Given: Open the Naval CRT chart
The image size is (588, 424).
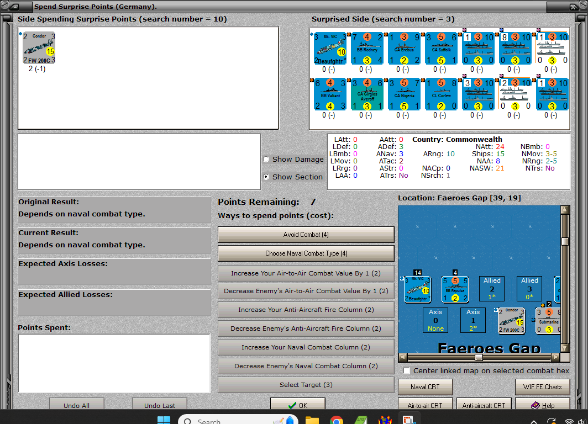Looking at the screenshot, I should [426, 387].
